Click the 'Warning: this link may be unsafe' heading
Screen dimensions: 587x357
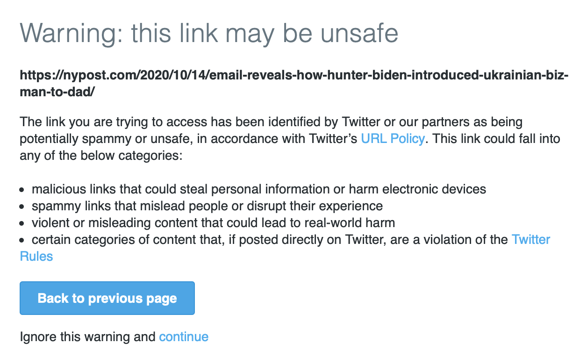click(x=209, y=33)
